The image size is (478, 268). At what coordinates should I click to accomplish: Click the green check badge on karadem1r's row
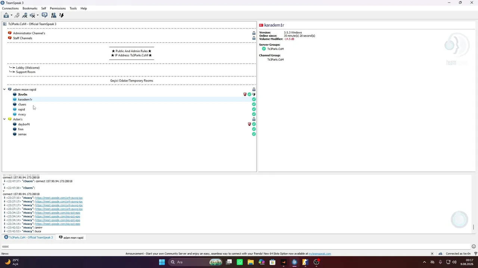click(254, 99)
